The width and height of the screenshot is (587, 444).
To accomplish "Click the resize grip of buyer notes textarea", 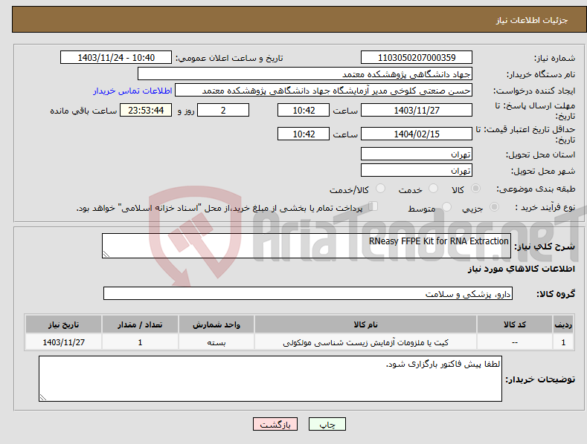I will pyautogui.click(x=43, y=398).
